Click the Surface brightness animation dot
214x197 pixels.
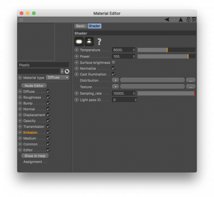77,63
